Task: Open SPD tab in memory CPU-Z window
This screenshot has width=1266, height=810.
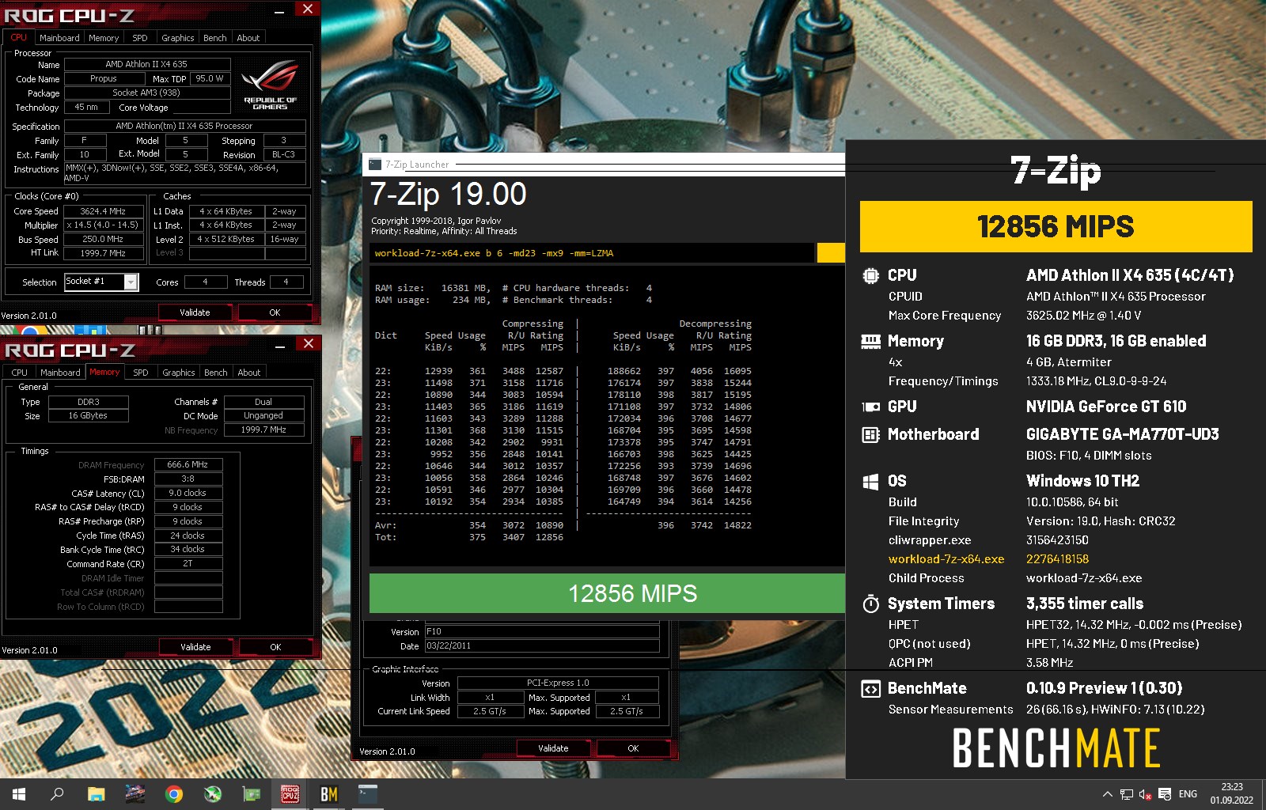Action: [141, 373]
